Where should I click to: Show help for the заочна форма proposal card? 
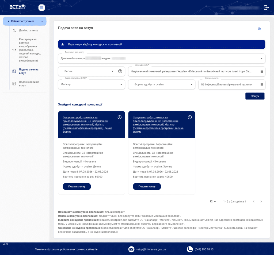[x=190, y=117]
